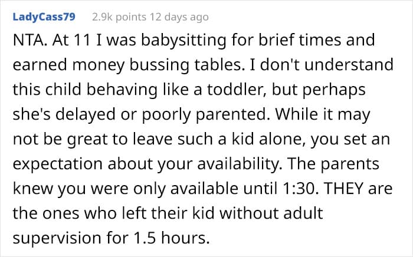The width and height of the screenshot is (413, 257).
Task: Click the word delayed in the comment
Action: pos(86,114)
